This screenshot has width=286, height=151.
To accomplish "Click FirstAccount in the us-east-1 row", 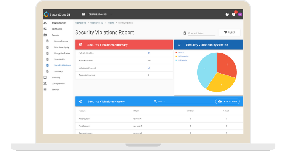I will (84, 118).
